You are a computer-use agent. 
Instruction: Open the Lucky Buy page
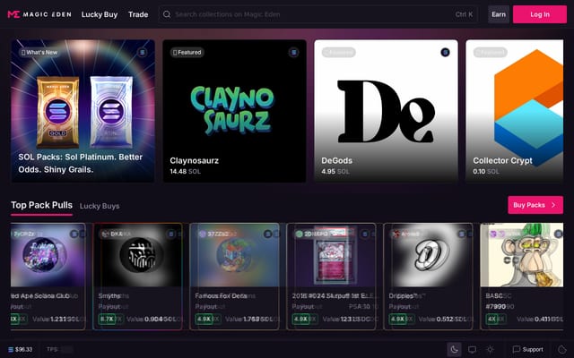coord(100,14)
